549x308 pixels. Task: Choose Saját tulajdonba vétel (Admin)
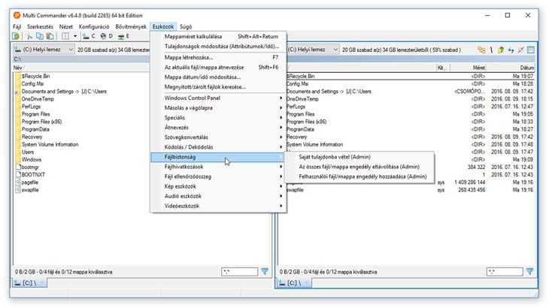click(359, 157)
